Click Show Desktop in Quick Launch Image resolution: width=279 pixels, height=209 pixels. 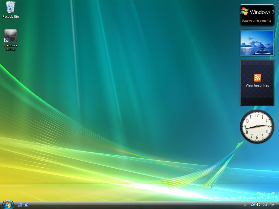(20, 205)
